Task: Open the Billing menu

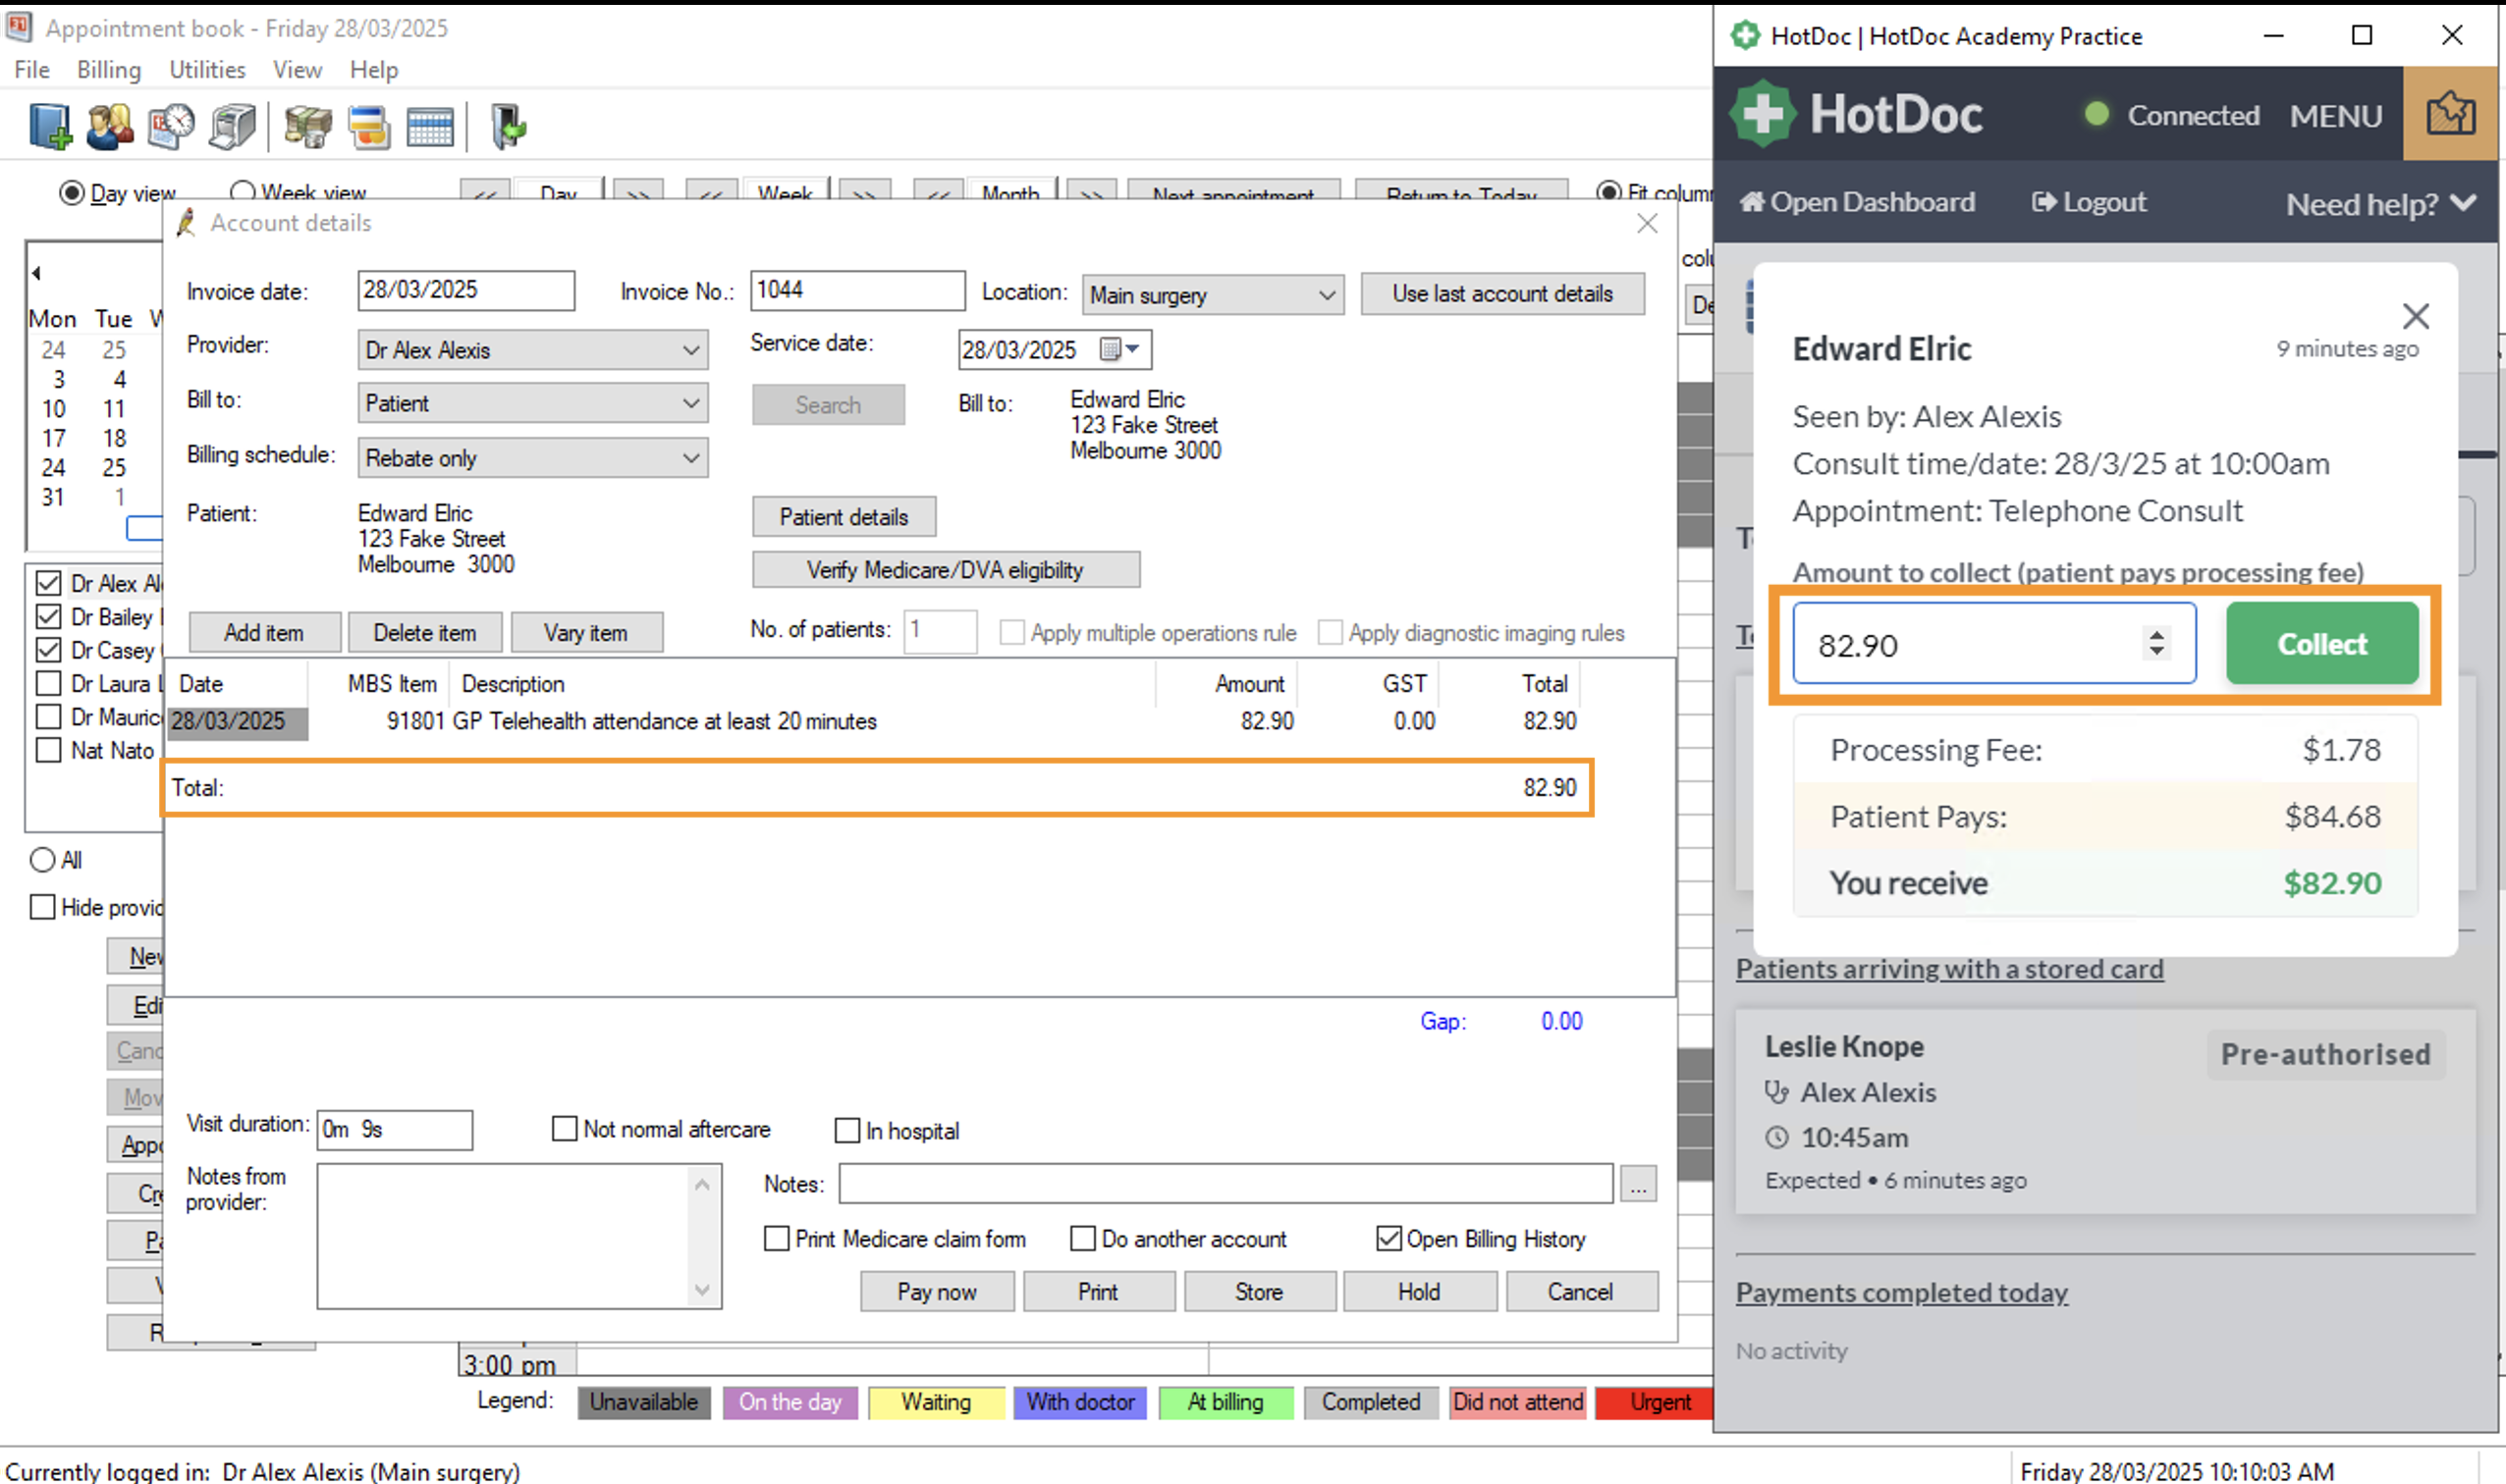Action: [109, 70]
